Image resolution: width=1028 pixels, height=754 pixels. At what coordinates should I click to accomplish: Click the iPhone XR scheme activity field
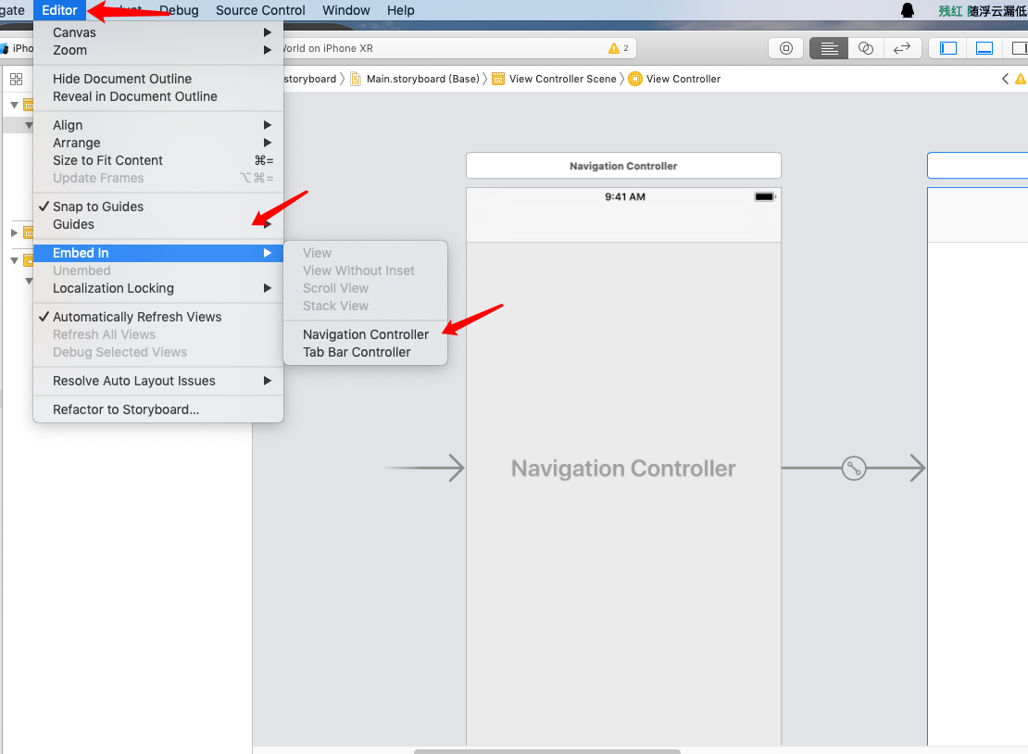[x=459, y=48]
